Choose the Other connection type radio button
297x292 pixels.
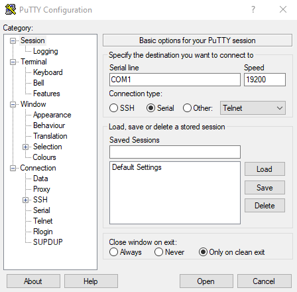(187, 108)
